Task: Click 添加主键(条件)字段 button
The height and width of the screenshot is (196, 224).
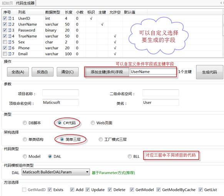Action: click(x=107, y=72)
